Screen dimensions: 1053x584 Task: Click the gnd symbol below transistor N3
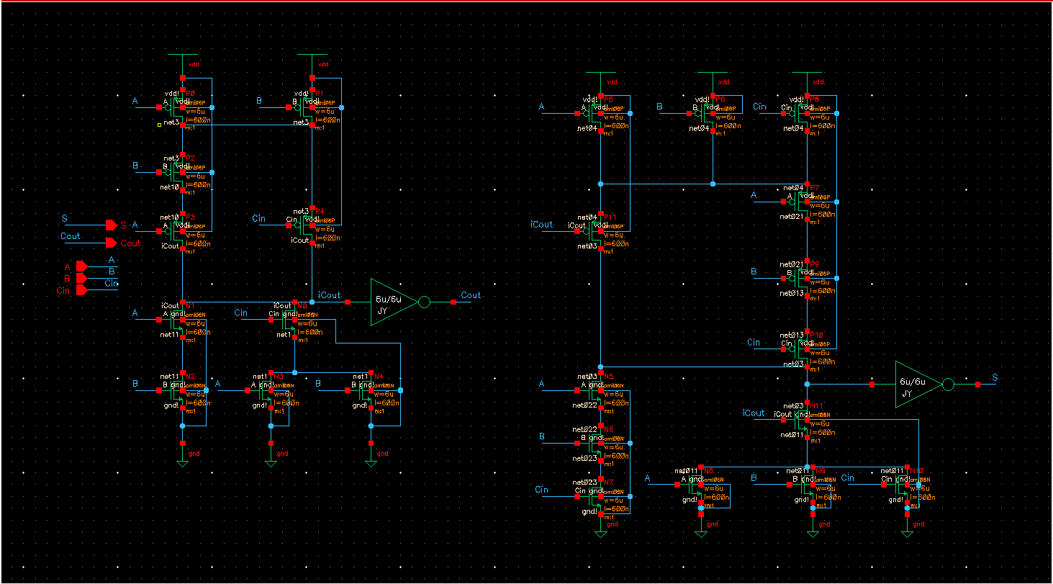pyautogui.click(x=271, y=461)
